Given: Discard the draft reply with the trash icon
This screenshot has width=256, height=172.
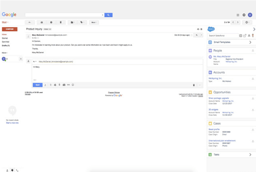Looking at the screenshot, I should click(x=194, y=85).
